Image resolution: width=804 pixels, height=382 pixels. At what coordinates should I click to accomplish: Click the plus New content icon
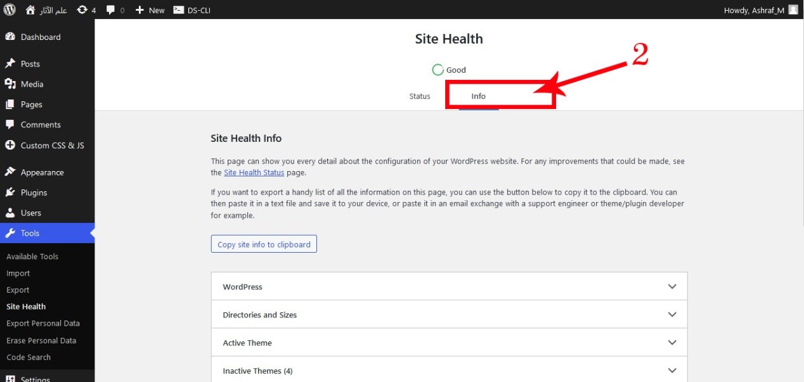point(140,10)
